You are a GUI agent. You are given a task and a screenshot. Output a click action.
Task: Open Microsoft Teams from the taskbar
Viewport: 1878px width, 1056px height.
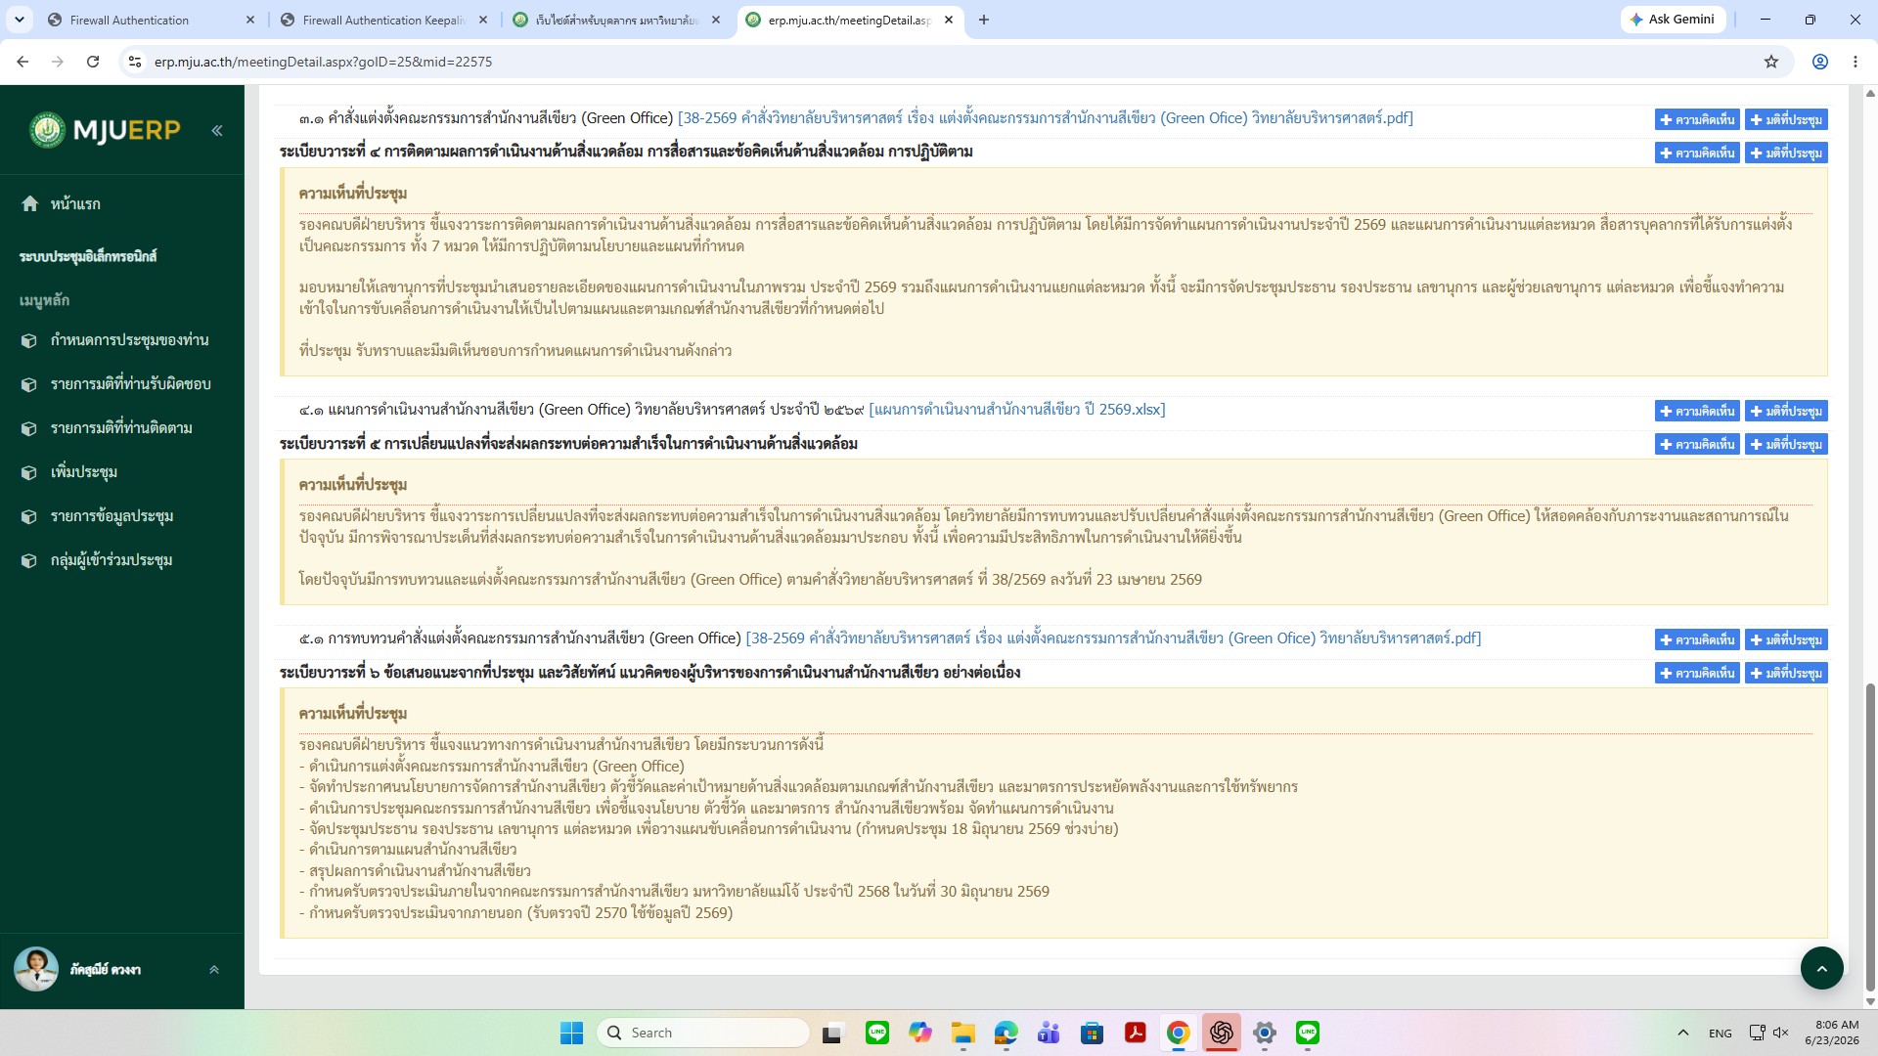click(x=1049, y=1033)
